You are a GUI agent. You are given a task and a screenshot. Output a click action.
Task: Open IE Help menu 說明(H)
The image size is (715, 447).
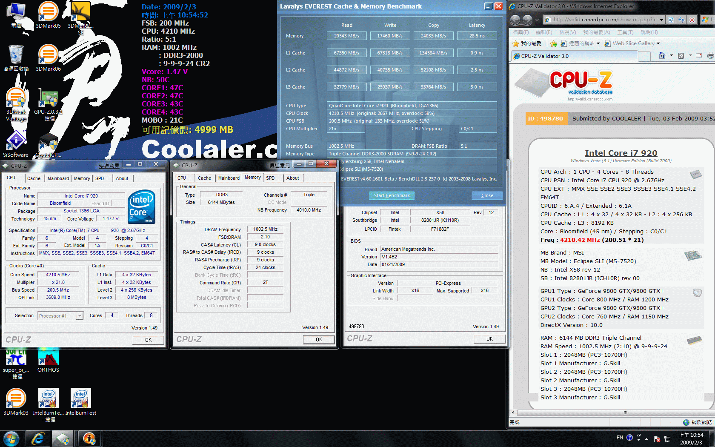(649, 32)
